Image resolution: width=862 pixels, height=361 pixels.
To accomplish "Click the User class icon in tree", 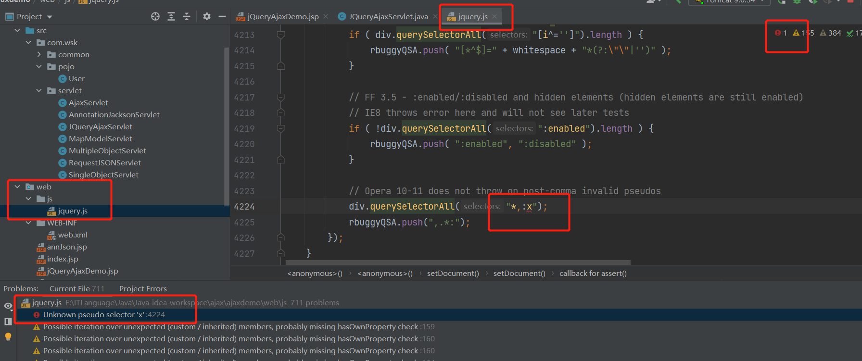I will click(x=63, y=79).
